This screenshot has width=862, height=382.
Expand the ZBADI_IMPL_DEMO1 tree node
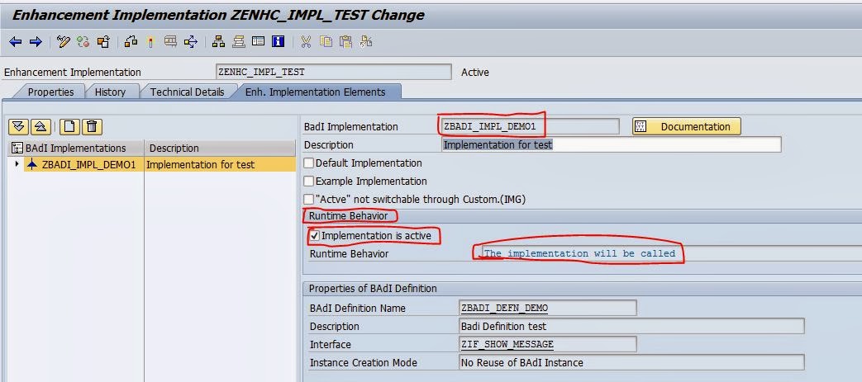click(17, 164)
